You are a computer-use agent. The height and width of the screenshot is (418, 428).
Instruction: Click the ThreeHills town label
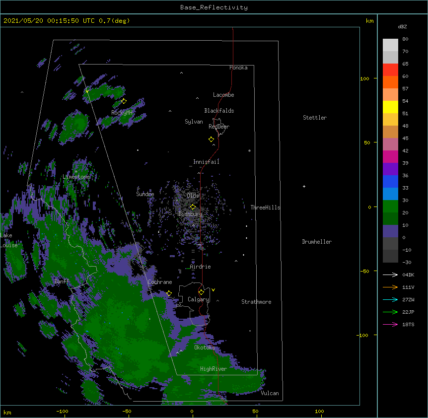pyautogui.click(x=265, y=208)
